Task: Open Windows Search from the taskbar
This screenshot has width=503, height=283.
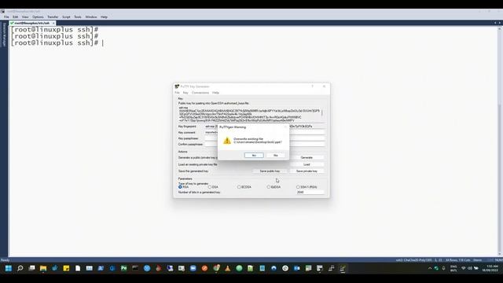Action: coord(20,268)
